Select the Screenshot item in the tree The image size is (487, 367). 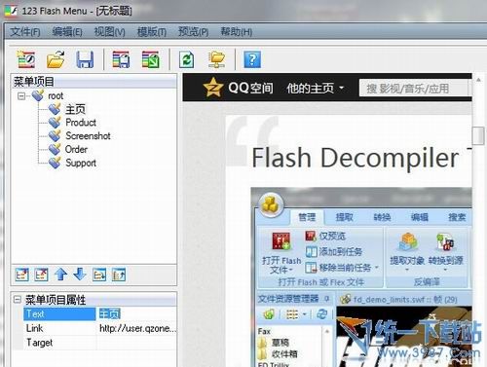[x=88, y=136]
